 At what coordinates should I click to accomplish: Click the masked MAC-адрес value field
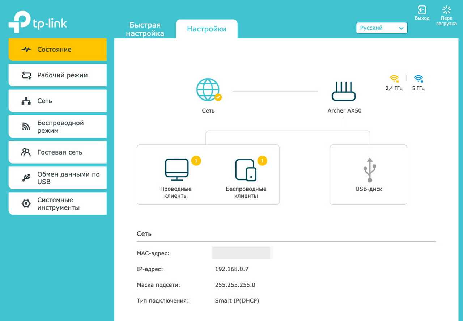(241, 253)
